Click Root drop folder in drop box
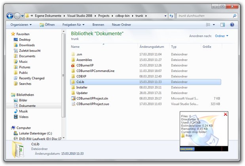This screenshot has height=166, width=245. click(187, 136)
